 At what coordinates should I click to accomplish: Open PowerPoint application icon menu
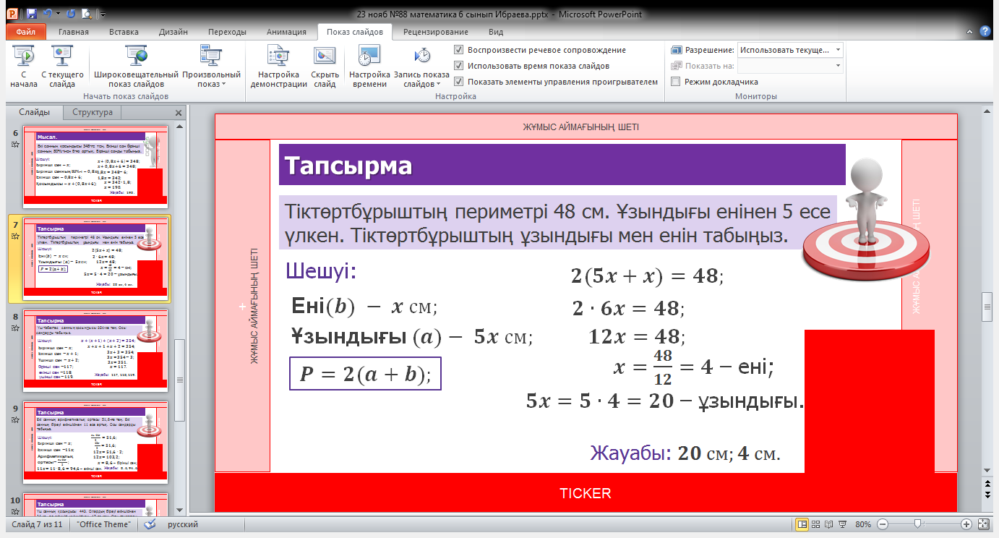pos(12,13)
